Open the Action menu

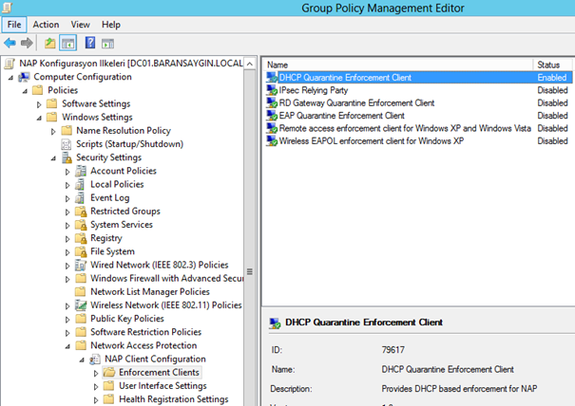(46, 25)
